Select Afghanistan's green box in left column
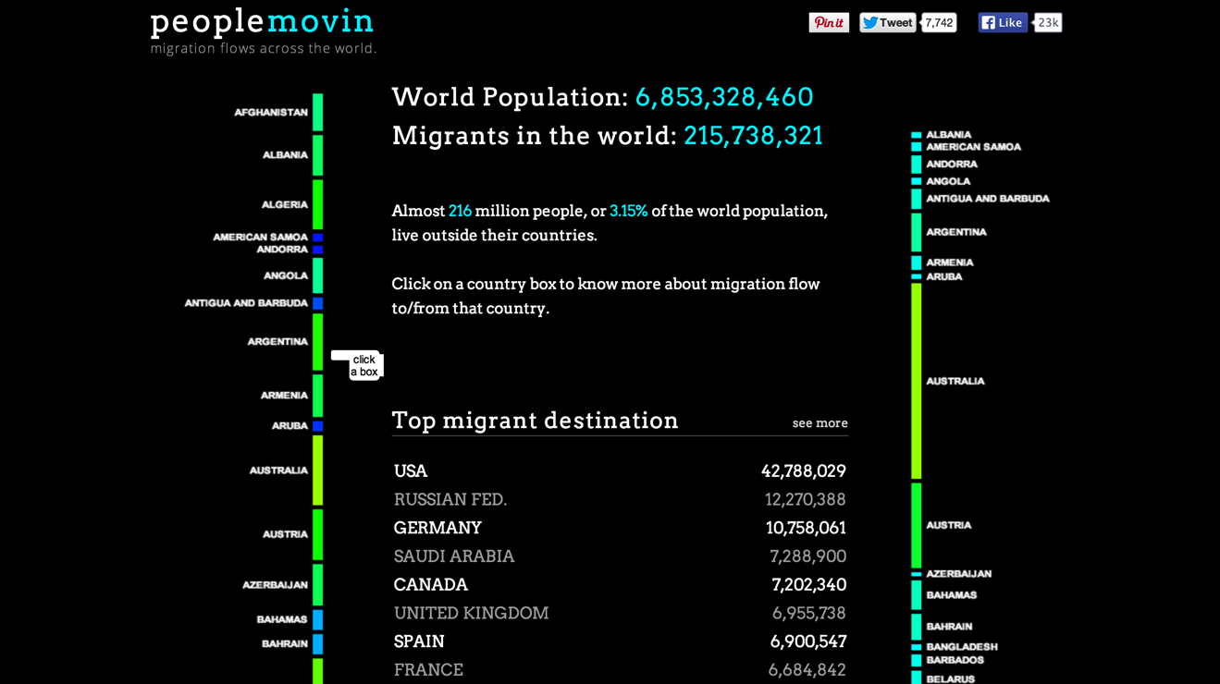The image size is (1220, 684). (318, 112)
